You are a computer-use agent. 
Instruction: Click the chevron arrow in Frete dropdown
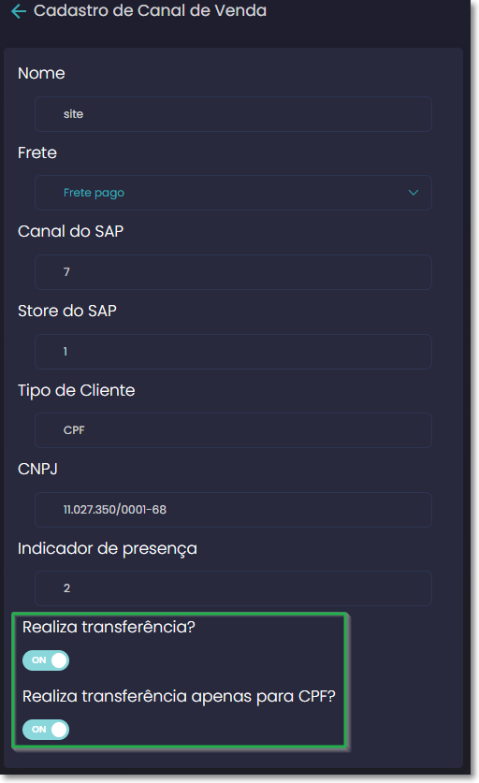click(414, 193)
